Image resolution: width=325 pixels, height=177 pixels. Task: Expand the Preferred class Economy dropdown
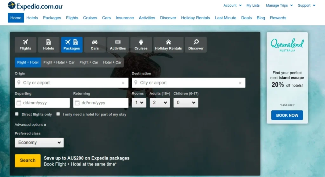click(39, 143)
